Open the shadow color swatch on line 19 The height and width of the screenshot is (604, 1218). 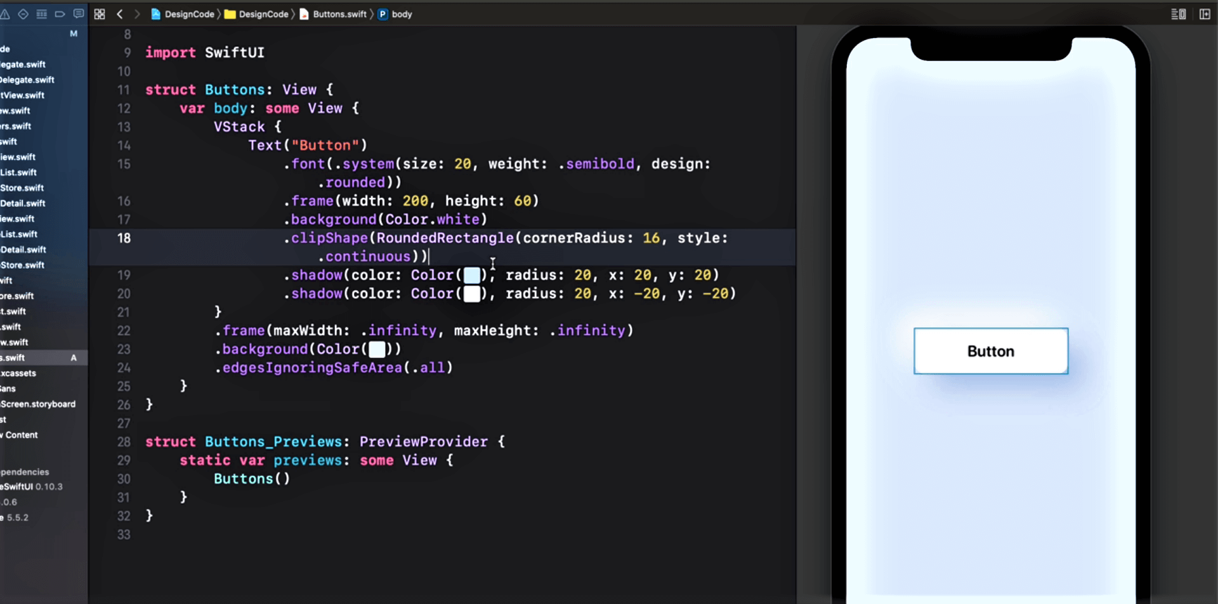click(x=471, y=275)
